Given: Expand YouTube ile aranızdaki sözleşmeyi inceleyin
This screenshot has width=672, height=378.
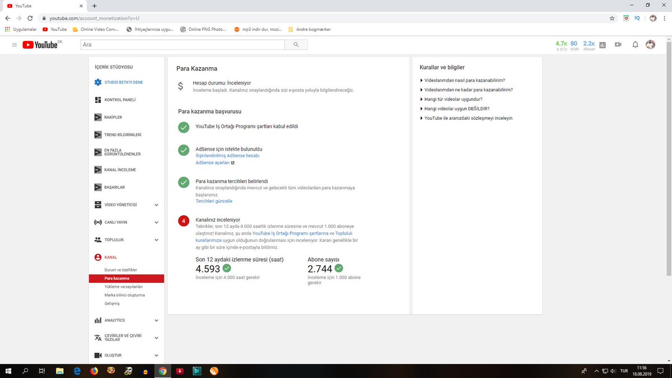Looking at the screenshot, I should point(466,118).
